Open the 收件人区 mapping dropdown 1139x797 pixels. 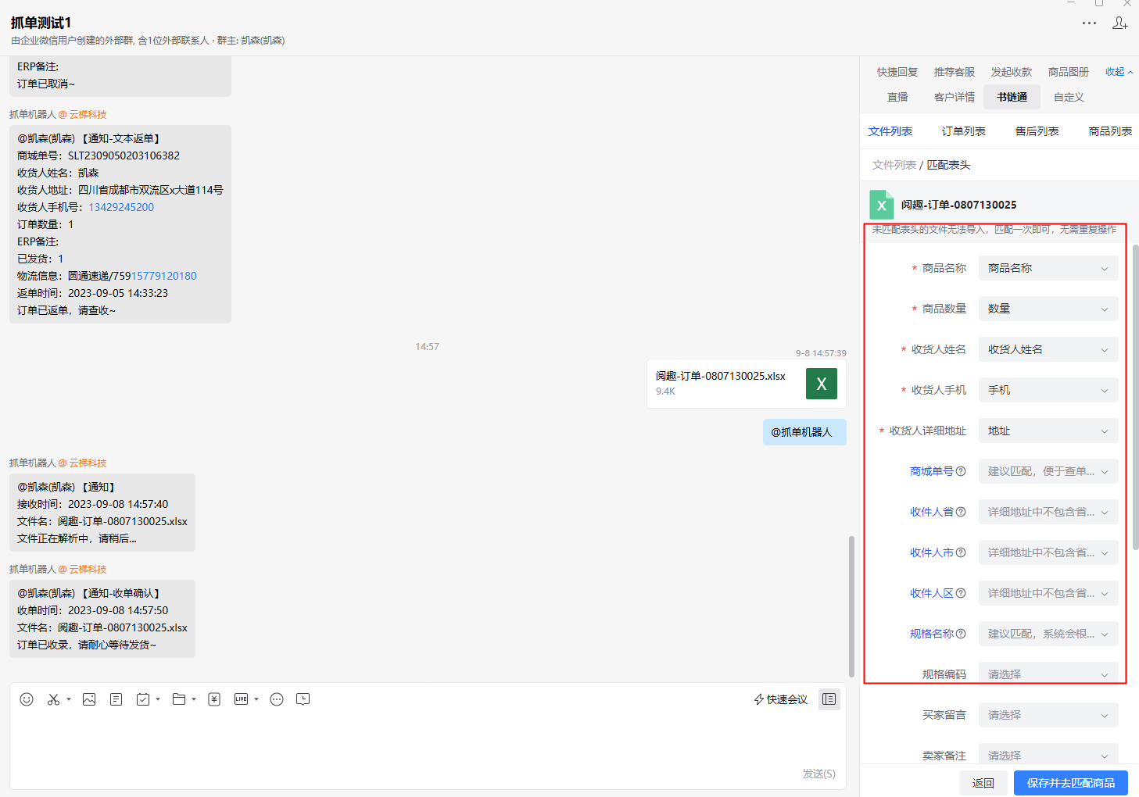[1048, 593]
